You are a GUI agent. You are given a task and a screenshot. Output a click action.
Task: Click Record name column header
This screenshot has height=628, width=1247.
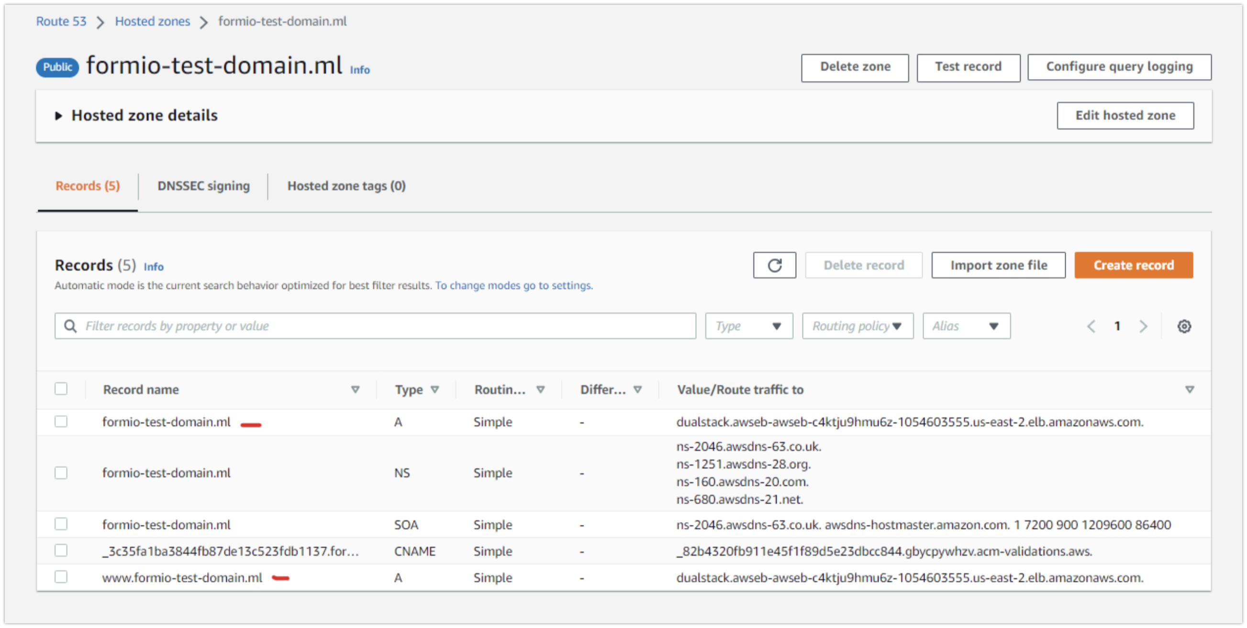click(141, 390)
